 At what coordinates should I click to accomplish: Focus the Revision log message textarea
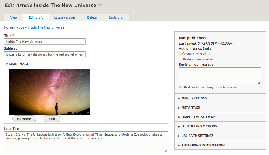click(220, 76)
